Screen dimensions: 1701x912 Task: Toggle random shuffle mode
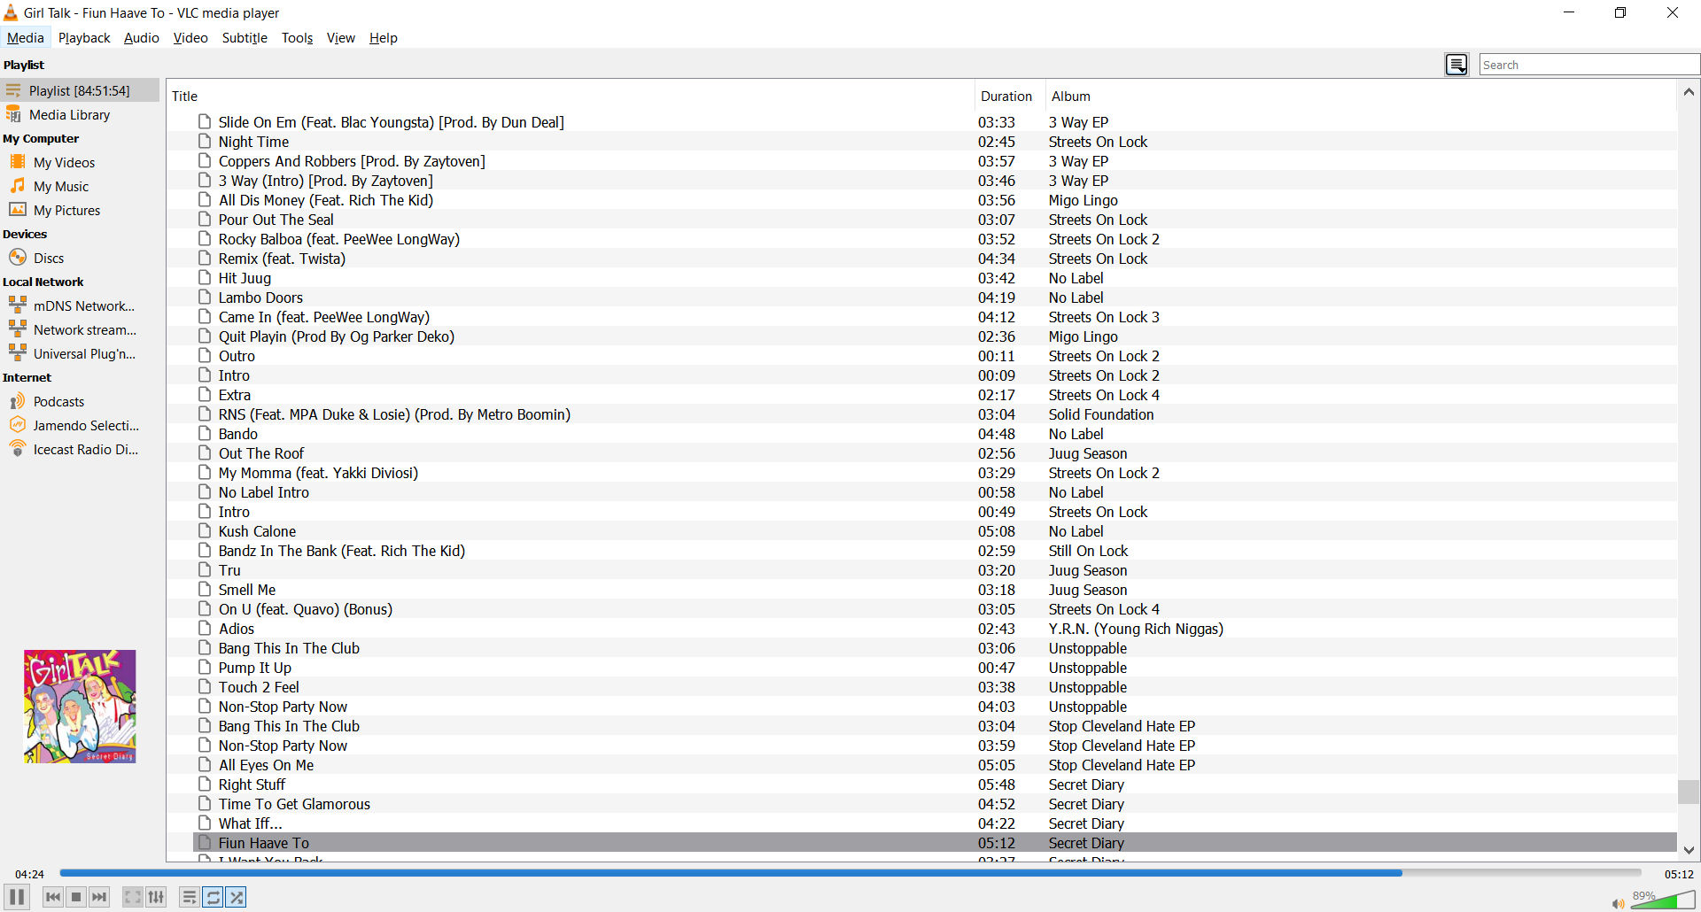coord(236,897)
